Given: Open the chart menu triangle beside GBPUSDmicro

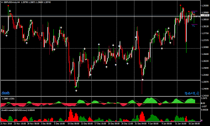Looking at the screenshot, I should click(x=2, y=2).
